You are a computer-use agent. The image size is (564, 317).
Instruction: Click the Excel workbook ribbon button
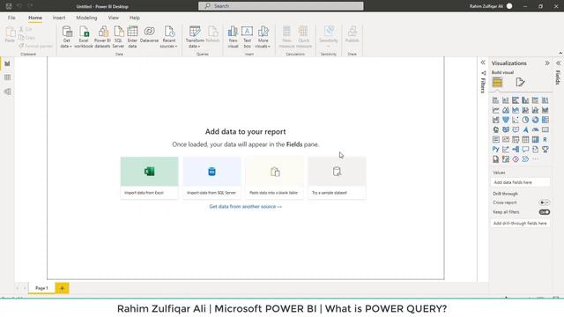click(84, 37)
